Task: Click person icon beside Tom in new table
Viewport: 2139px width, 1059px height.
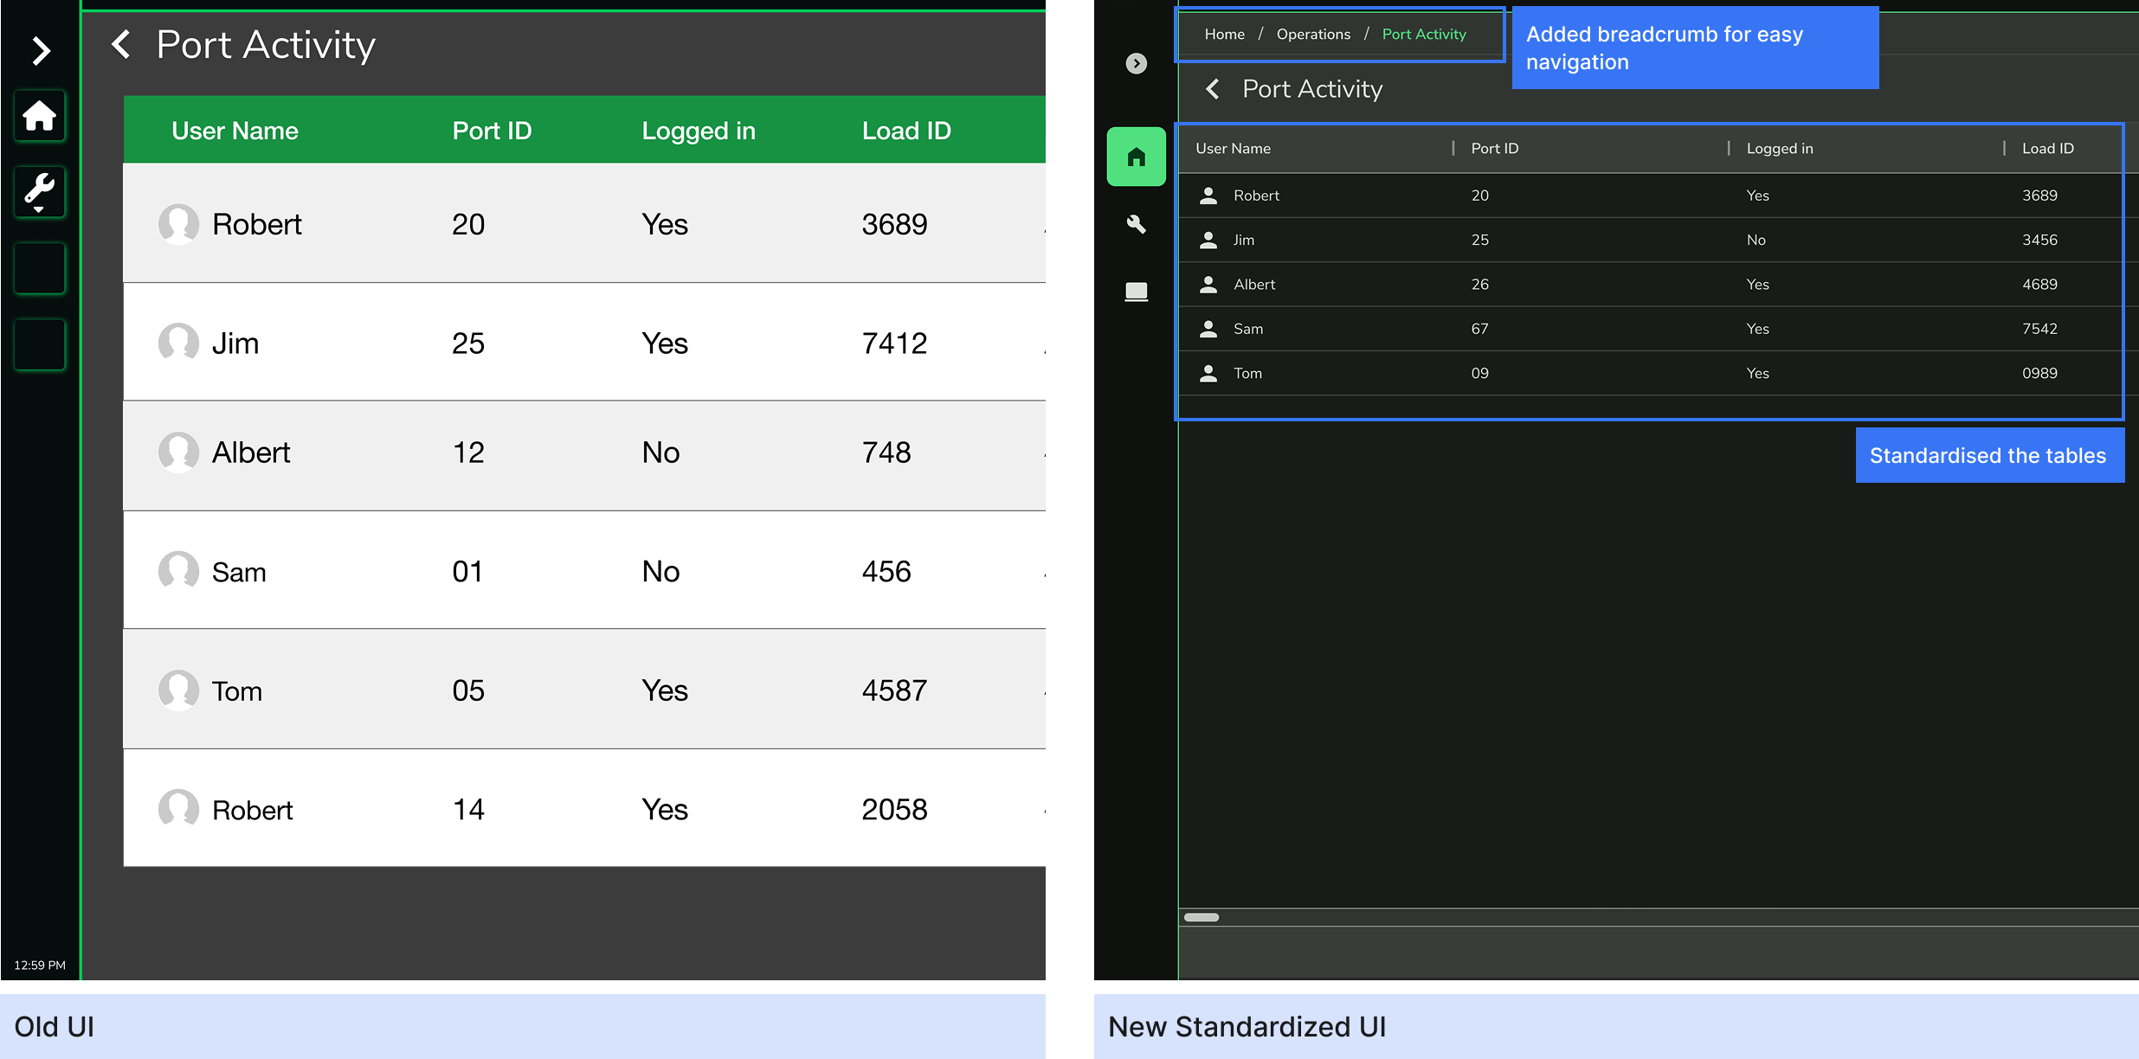Action: pyautogui.click(x=1208, y=374)
